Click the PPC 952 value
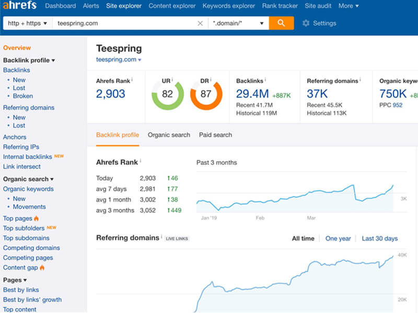The width and height of the screenshot is (418, 313). click(x=397, y=105)
